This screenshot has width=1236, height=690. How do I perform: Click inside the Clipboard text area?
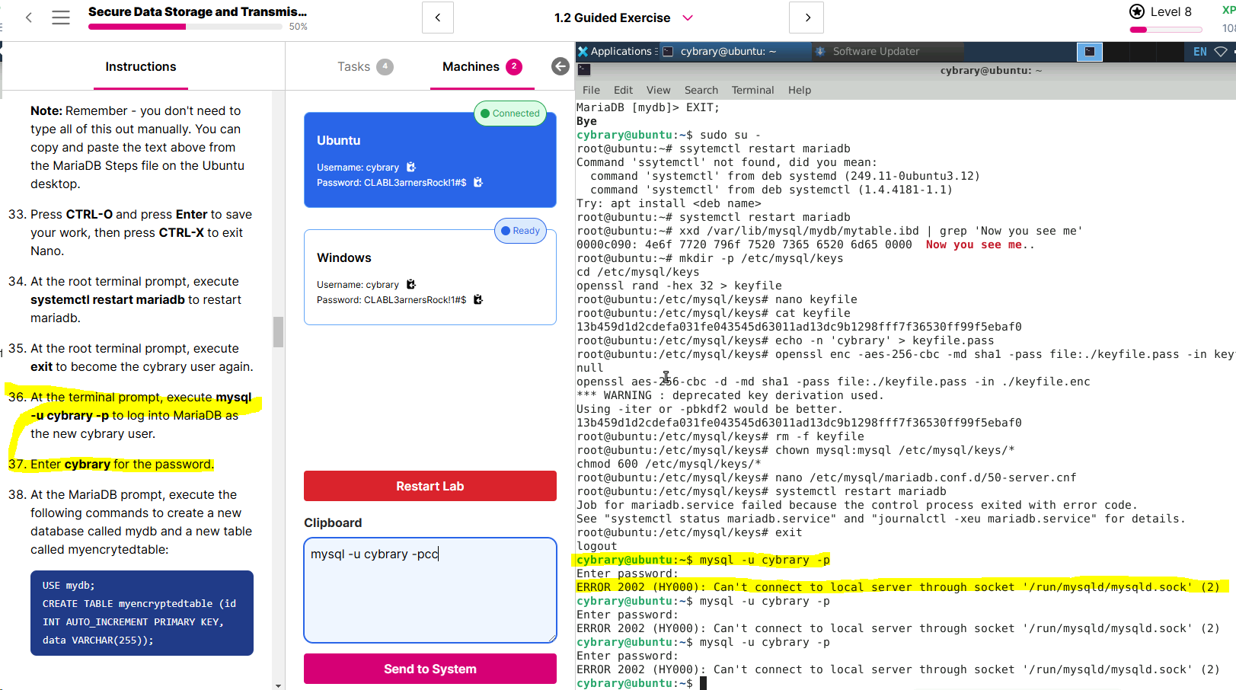click(430, 594)
